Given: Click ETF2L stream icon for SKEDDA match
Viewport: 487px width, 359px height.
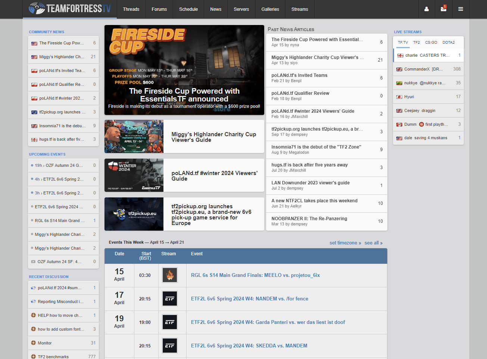Looking at the screenshot, I should click(170, 346).
